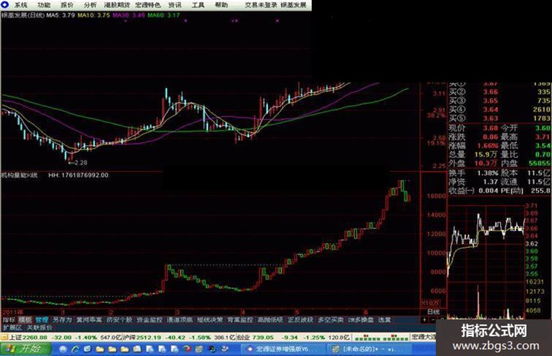The width and height of the screenshot is (552, 356).
Task: Switch to the 资金监控 indicator tab
Action: (150, 320)
